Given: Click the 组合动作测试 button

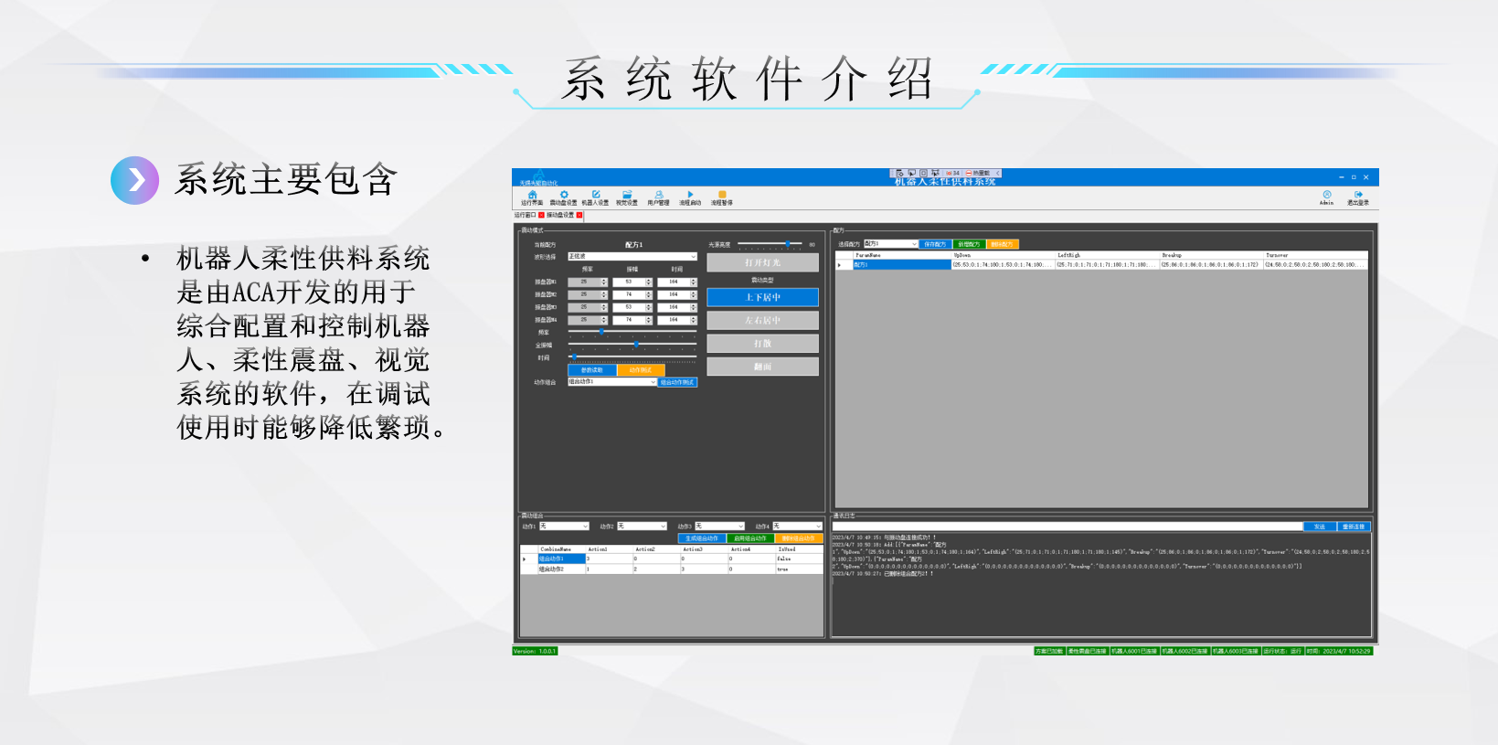Looking at the screenshot, I should point(678,382).
